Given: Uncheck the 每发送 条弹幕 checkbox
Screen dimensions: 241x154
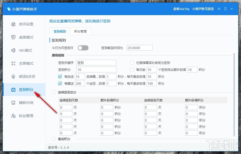Looking at the screenshot, I should 60,76.
